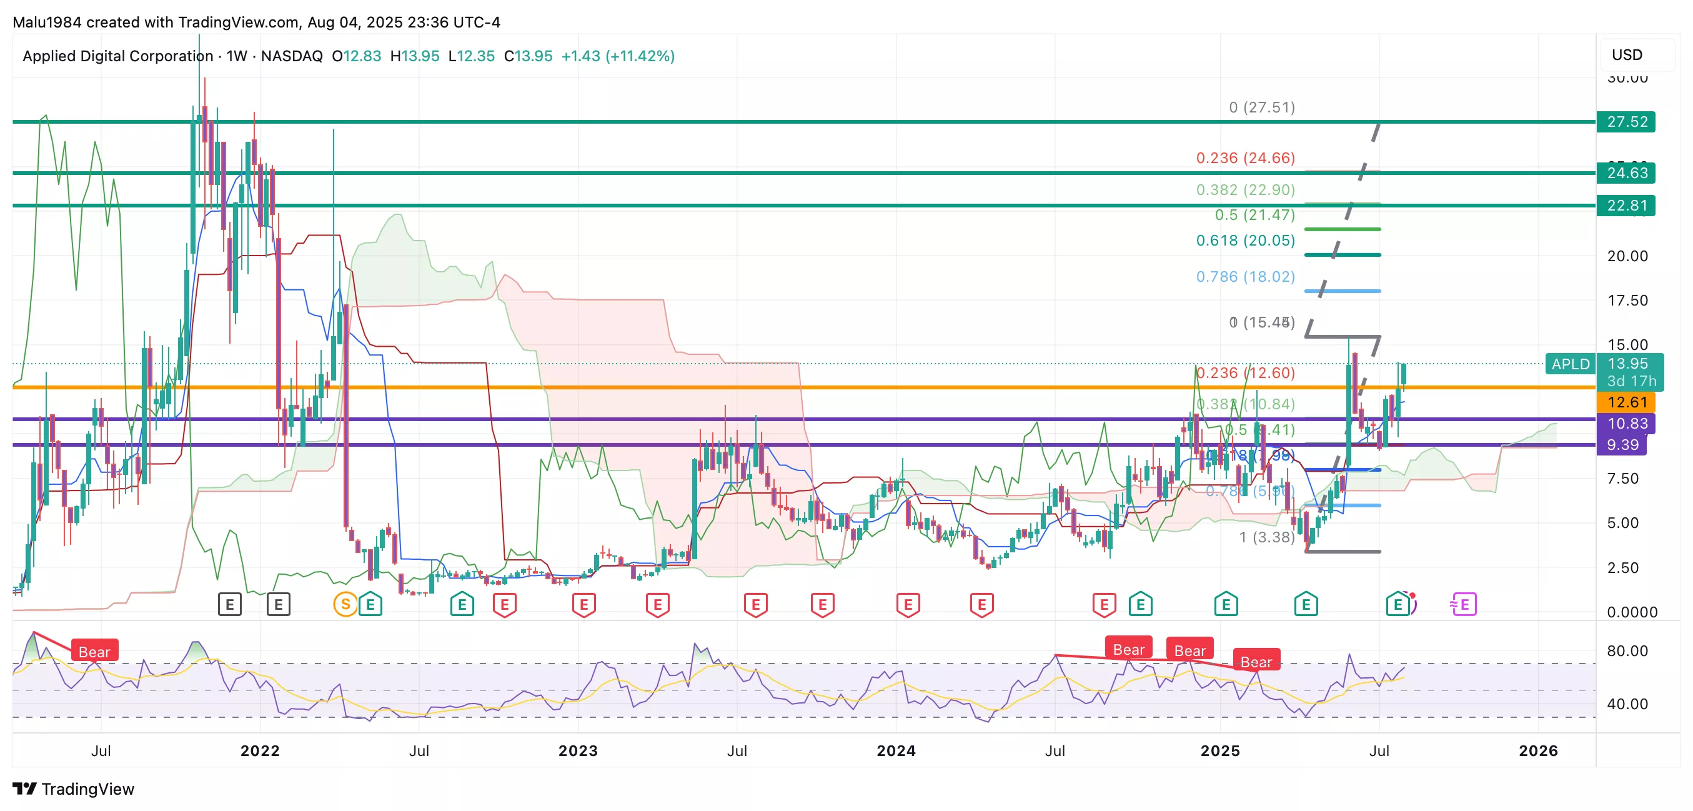
Task: Click the 0.618 (20.05) Fibonacci level label
Action: [x=1245, y=241]
